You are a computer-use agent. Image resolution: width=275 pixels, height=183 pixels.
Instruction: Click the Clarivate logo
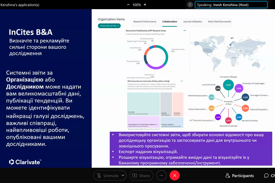(25, 162)
